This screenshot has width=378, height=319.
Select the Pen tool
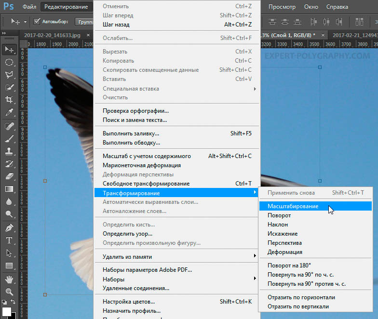click(9, 227)
